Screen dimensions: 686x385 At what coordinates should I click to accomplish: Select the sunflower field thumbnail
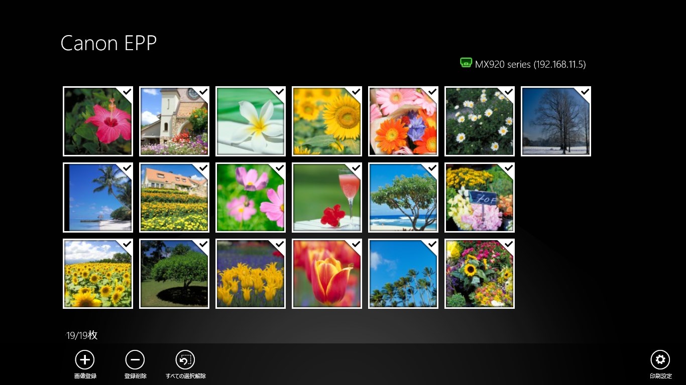pyautogui.click(x=98, y=274)
